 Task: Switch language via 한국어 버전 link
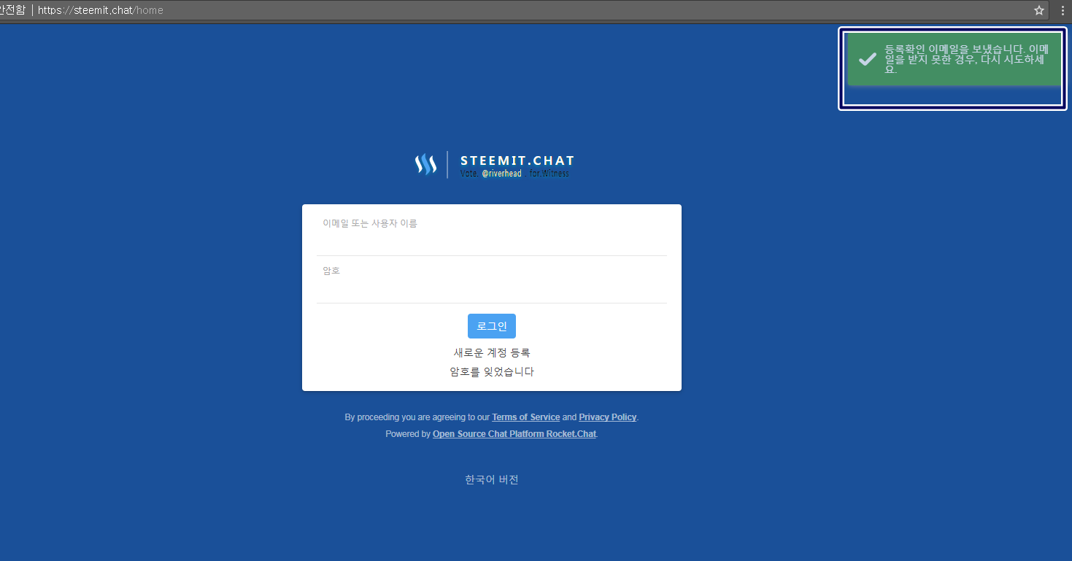[492, 479]
